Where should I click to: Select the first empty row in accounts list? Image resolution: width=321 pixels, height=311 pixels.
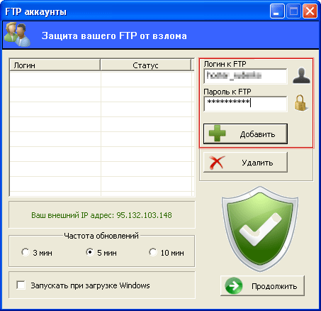coord(101,80)
